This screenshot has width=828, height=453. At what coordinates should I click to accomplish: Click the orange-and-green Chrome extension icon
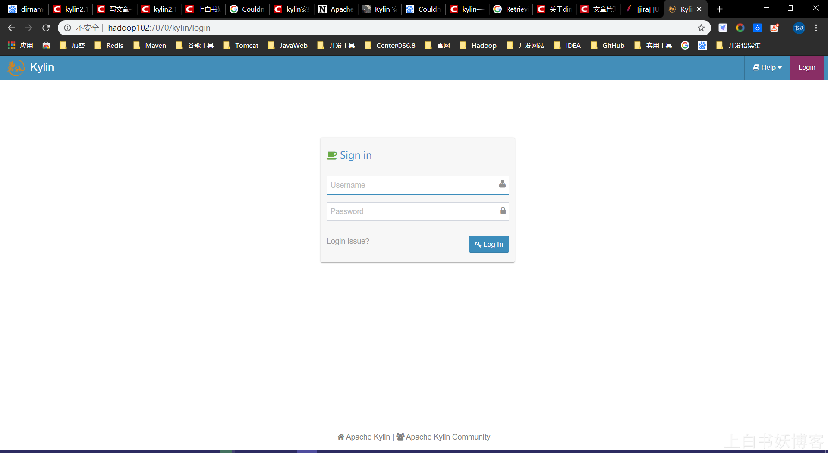tap(740, 28)
